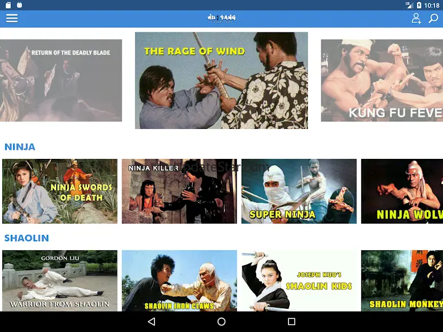Tap the Android debug status icon
The height and width of the screenshot is (332, 443).
pos(19,5)
